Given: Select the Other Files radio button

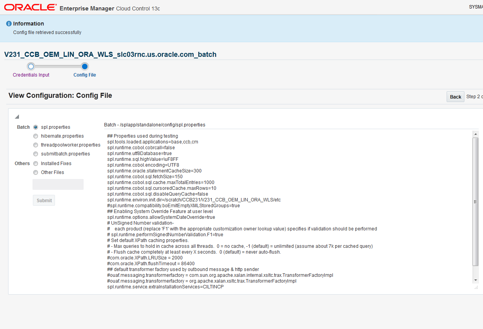Looking at the screenshot, I should click(x=36, y=172).
